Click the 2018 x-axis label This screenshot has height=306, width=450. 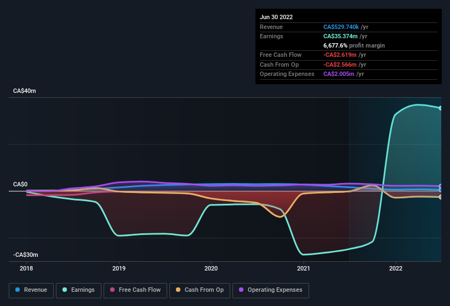tap(26, 268)
